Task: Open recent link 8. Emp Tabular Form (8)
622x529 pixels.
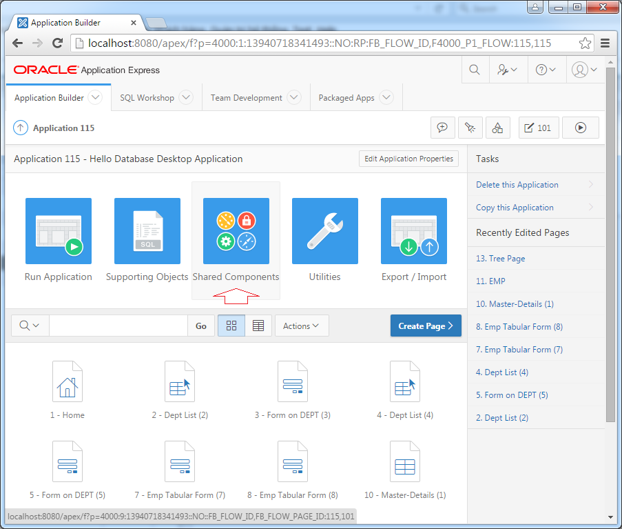Action: click(x=519, y=326)
